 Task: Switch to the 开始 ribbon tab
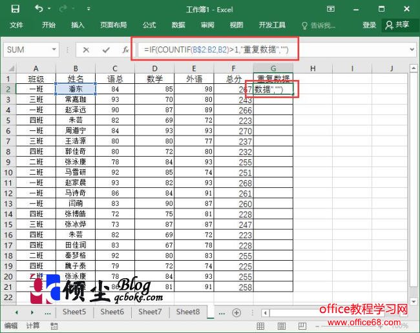tap(48, 25)
